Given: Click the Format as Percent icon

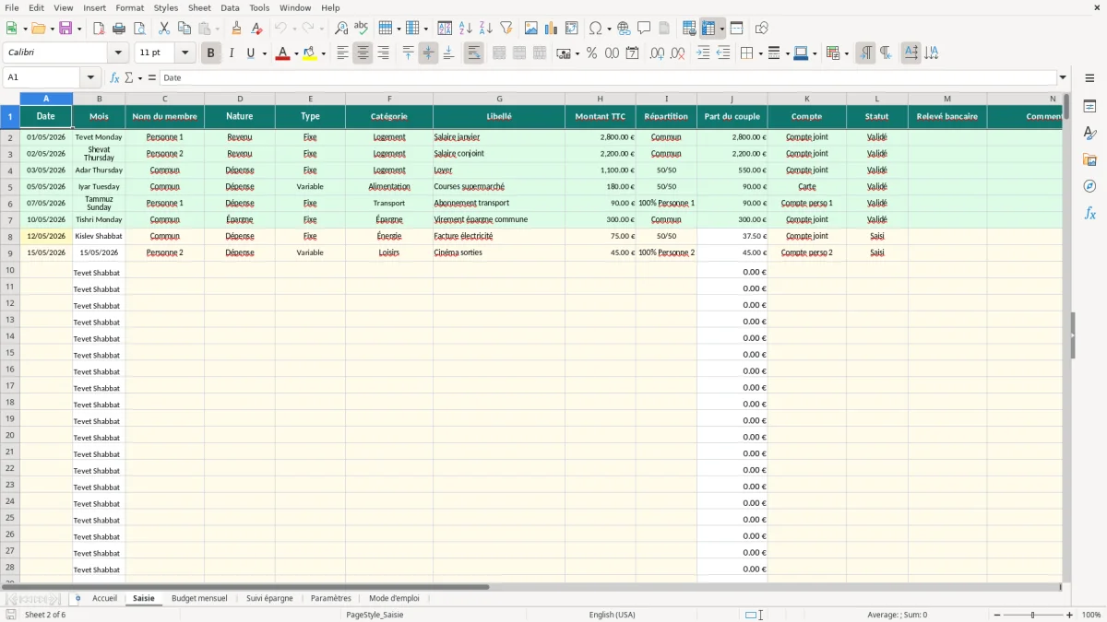Looking at the screenshot, I should (x=591, y=53).
